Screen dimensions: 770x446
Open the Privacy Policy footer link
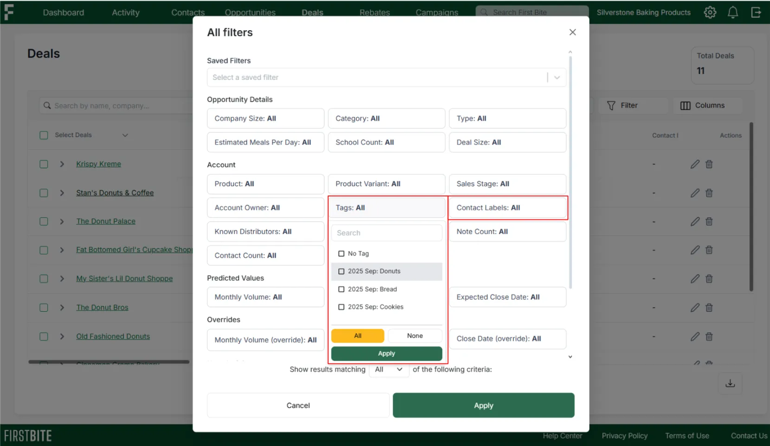pos(624,436)
